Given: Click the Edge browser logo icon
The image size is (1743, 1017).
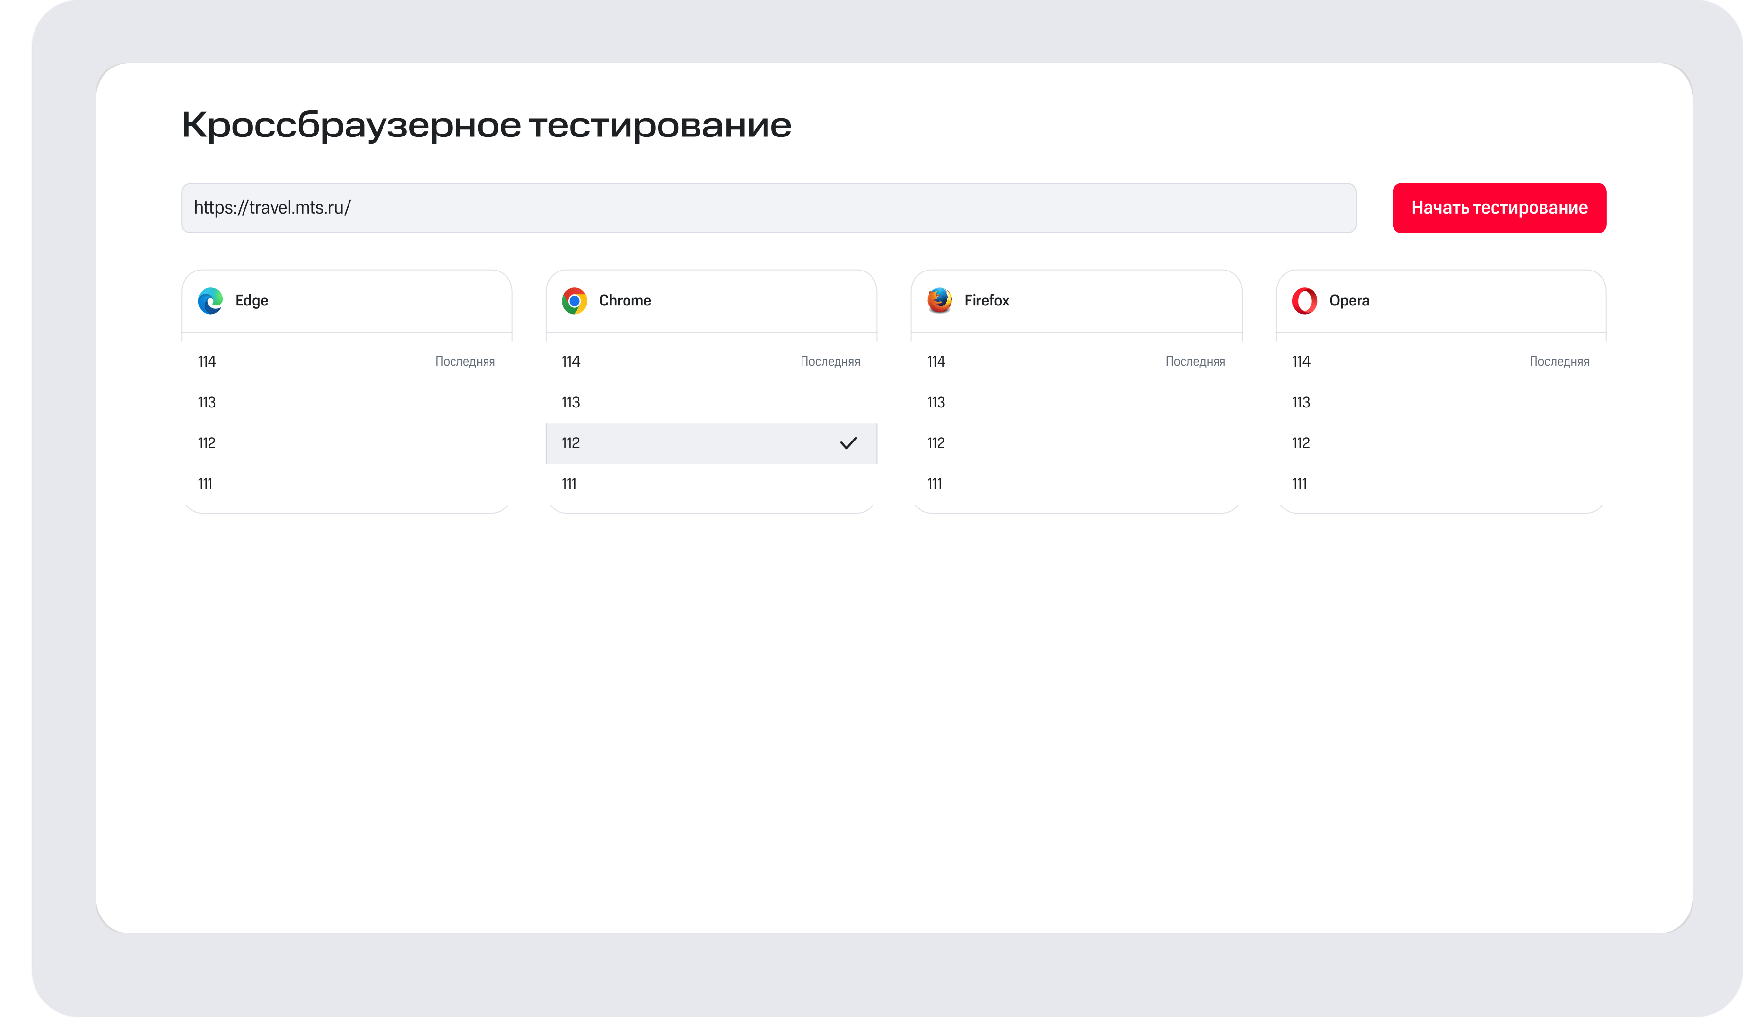Looking at the screenshot, I should (210, 301).
